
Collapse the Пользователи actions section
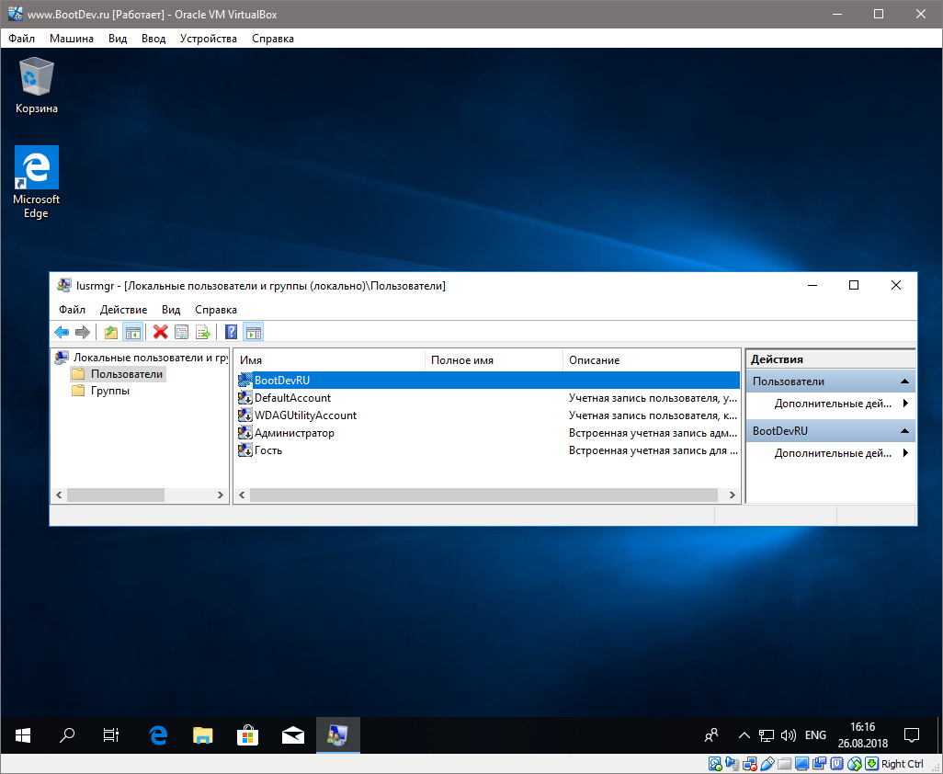903,381
